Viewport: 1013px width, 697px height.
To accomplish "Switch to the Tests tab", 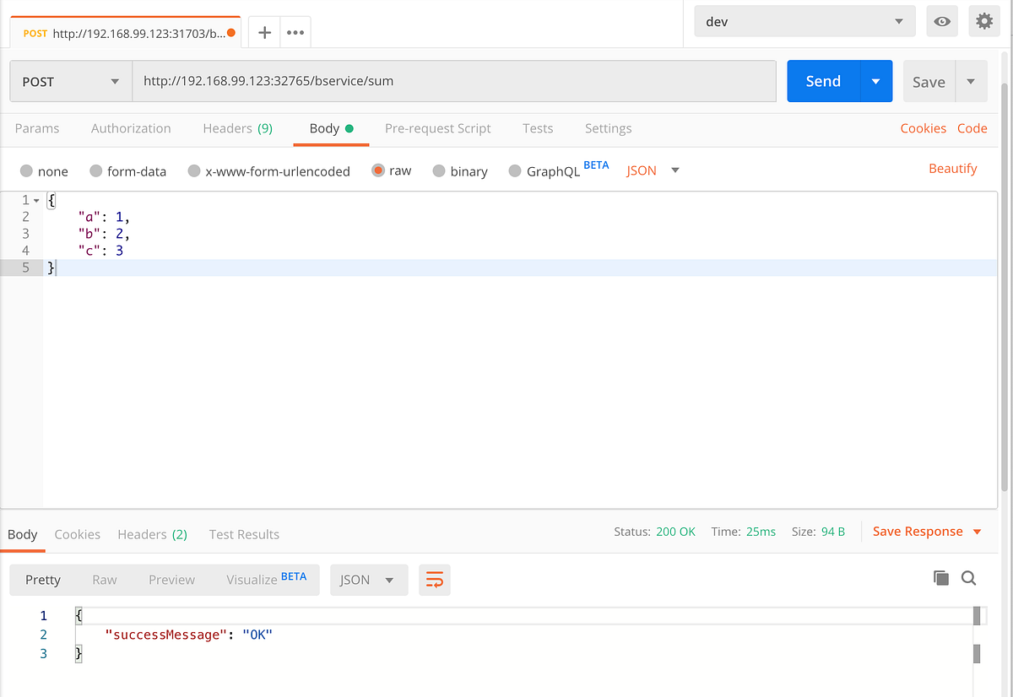I will point(538,128).
